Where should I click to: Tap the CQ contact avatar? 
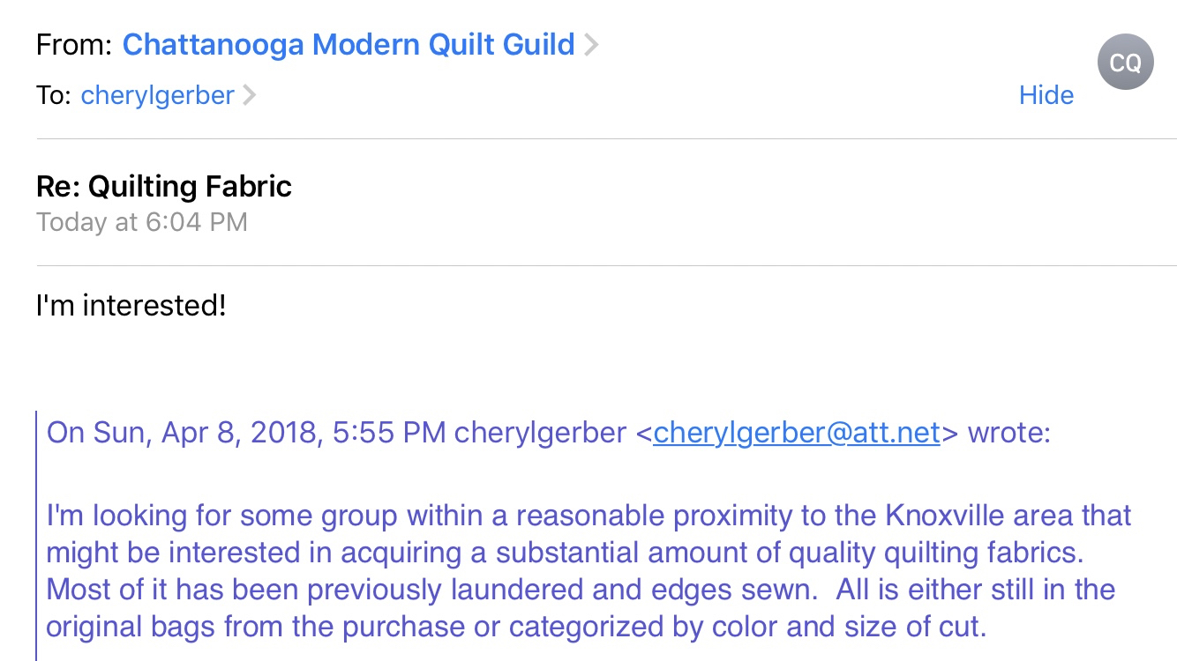pyautogui.click(x=1125, y=62)
